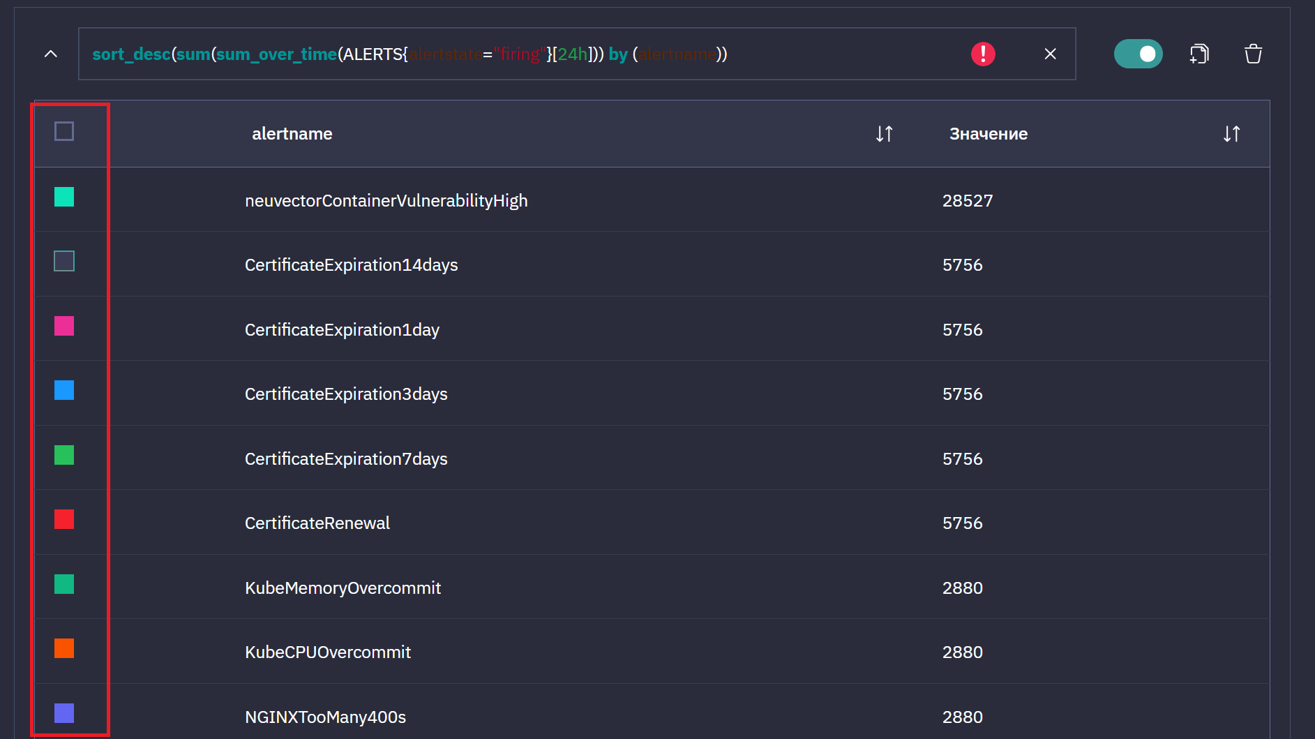Tick the select-all checkbox in the header
1315x739 pixels.
[x=64, y=131]
